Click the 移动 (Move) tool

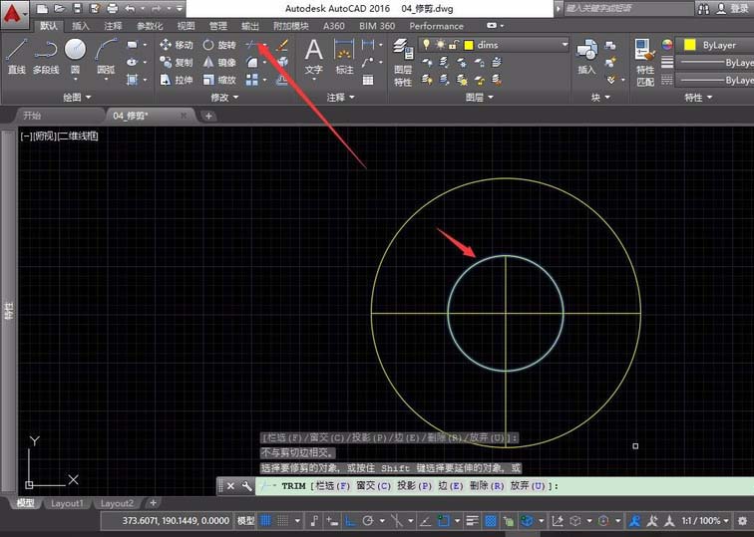[x=177, y=45]
